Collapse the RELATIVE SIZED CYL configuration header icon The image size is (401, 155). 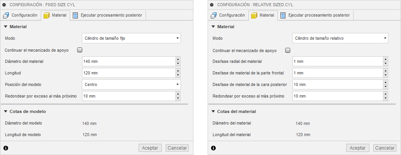213,5
